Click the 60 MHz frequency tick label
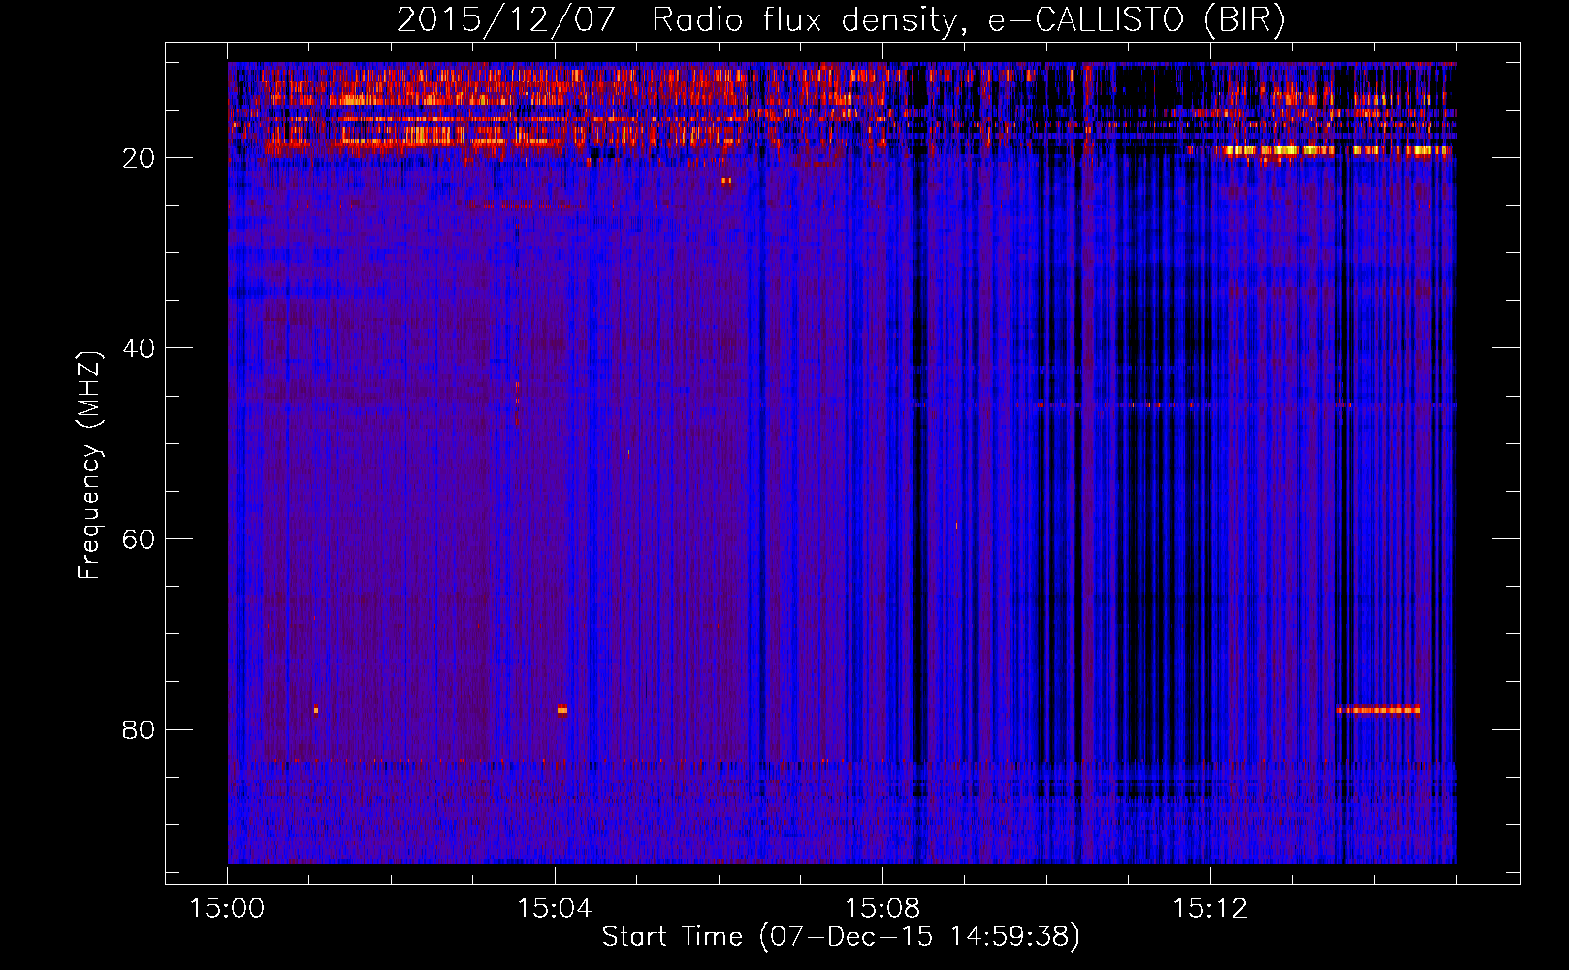The height and width of the screenshot is (970, 1569). click(x=140, y=539)
